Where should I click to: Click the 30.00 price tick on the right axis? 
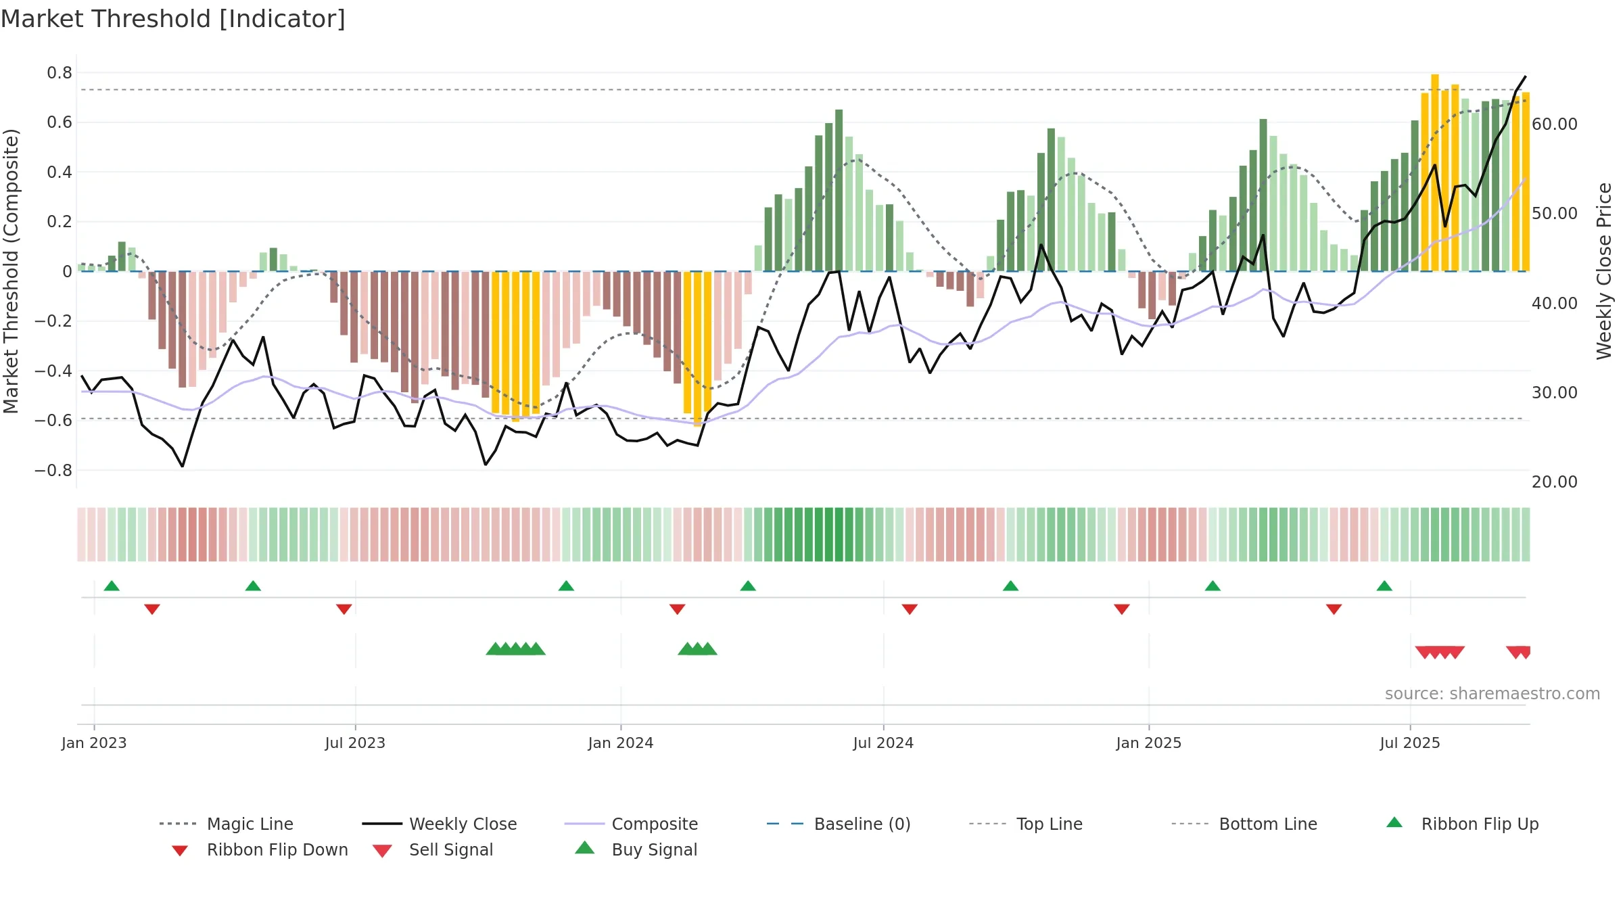(1555, 393)
